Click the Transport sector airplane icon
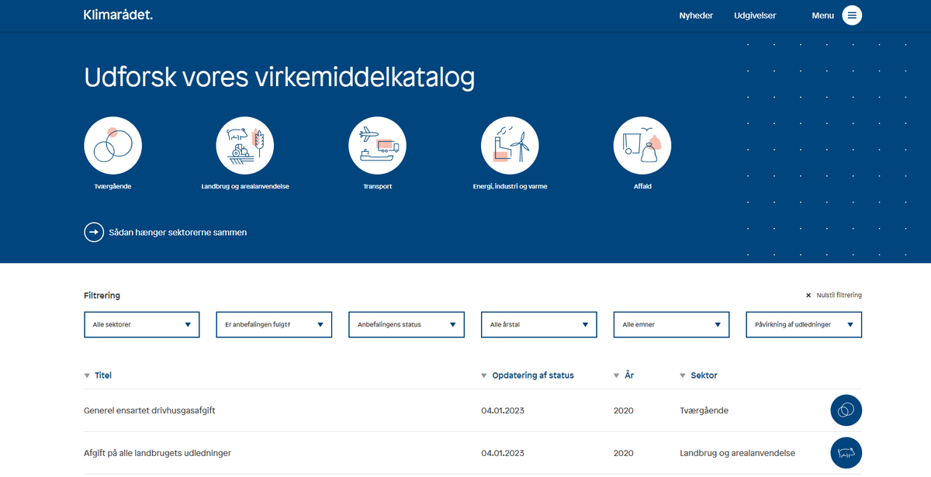 click(x=377, y=145)
